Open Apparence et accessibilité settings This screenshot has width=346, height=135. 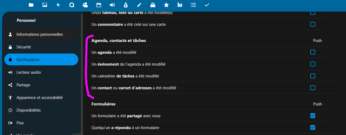click(x=39, y=98)
